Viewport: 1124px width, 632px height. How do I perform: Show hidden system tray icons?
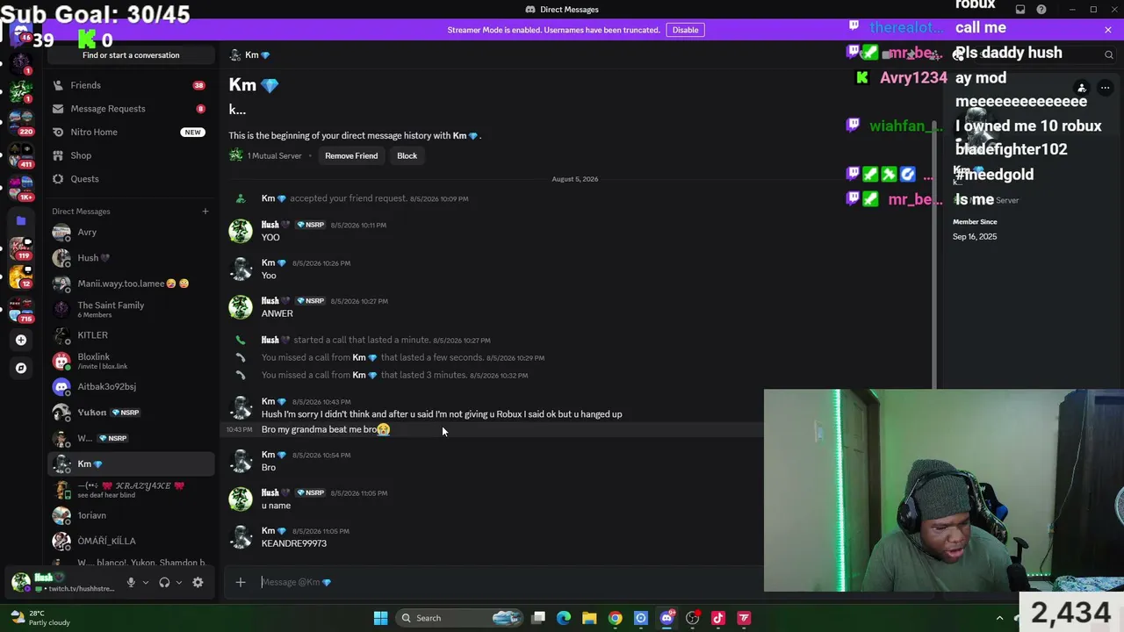tap(999, 618)
